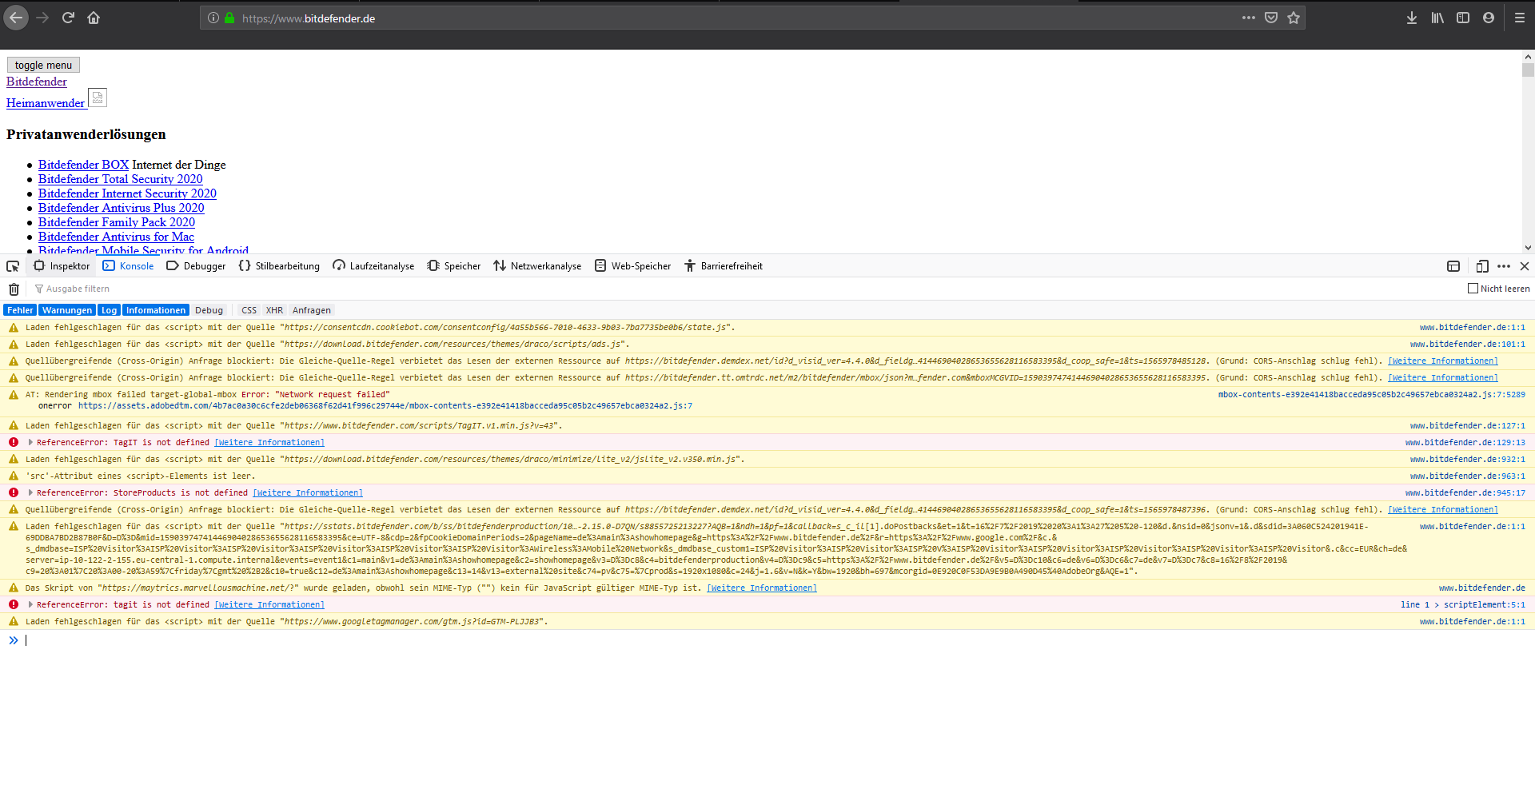The image size is (1535, 805).
Task: Enable the XHR filter
Action: [275, 310]
